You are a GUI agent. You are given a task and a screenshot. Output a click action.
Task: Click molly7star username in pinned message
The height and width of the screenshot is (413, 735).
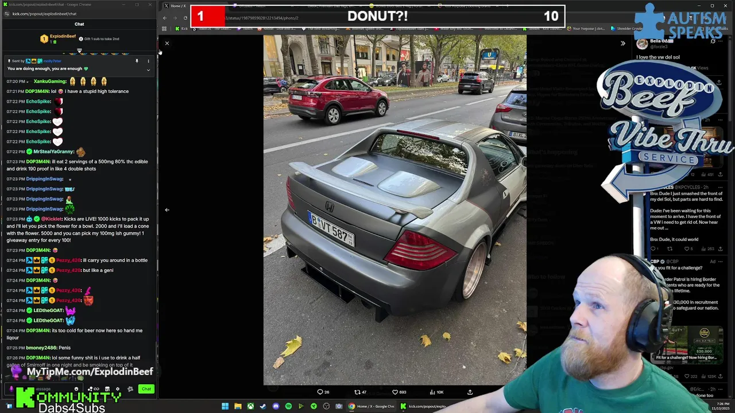tap(52, 61)
